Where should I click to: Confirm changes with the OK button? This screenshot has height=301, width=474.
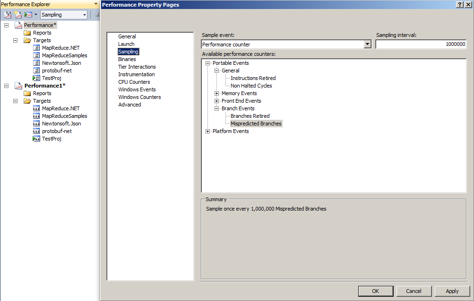pyautogui.click(x=375, y=291)
